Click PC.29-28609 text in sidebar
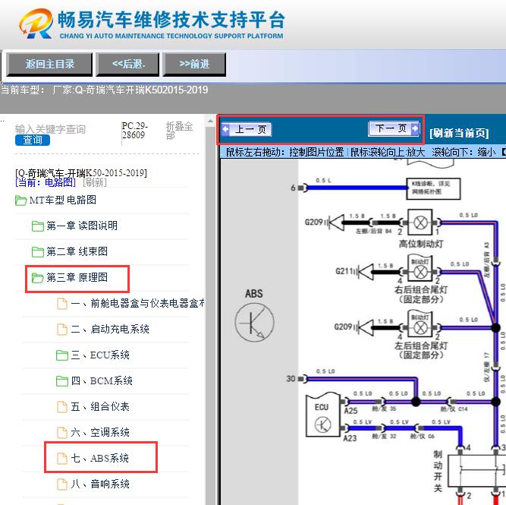The image size is (506, 505). 135,130
